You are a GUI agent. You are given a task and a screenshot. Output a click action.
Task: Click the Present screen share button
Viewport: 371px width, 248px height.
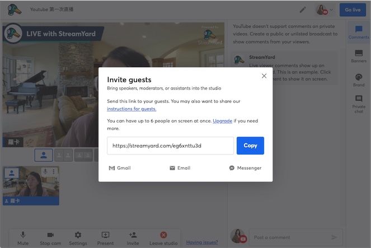(105, 238)
